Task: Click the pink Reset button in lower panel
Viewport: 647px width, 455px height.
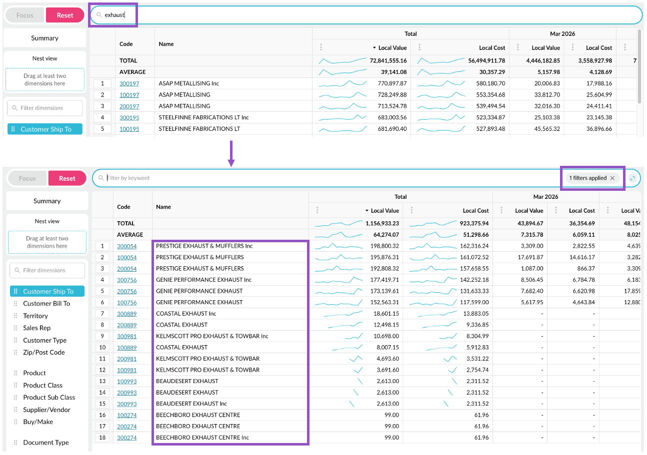Action: coord(67,178)
